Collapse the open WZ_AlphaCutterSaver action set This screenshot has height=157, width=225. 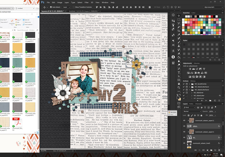[x=189, y=90]
